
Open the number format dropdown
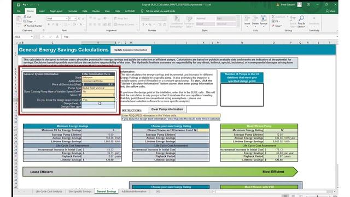click(x=165, y=19)
